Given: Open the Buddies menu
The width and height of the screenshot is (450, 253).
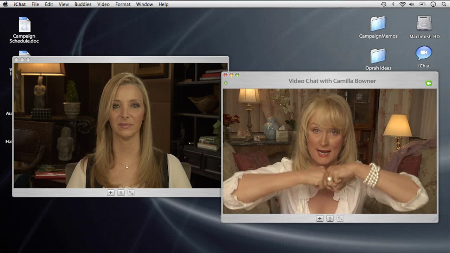Looking at the screenshot, I should pyautogui.click(x=83, y=4).
